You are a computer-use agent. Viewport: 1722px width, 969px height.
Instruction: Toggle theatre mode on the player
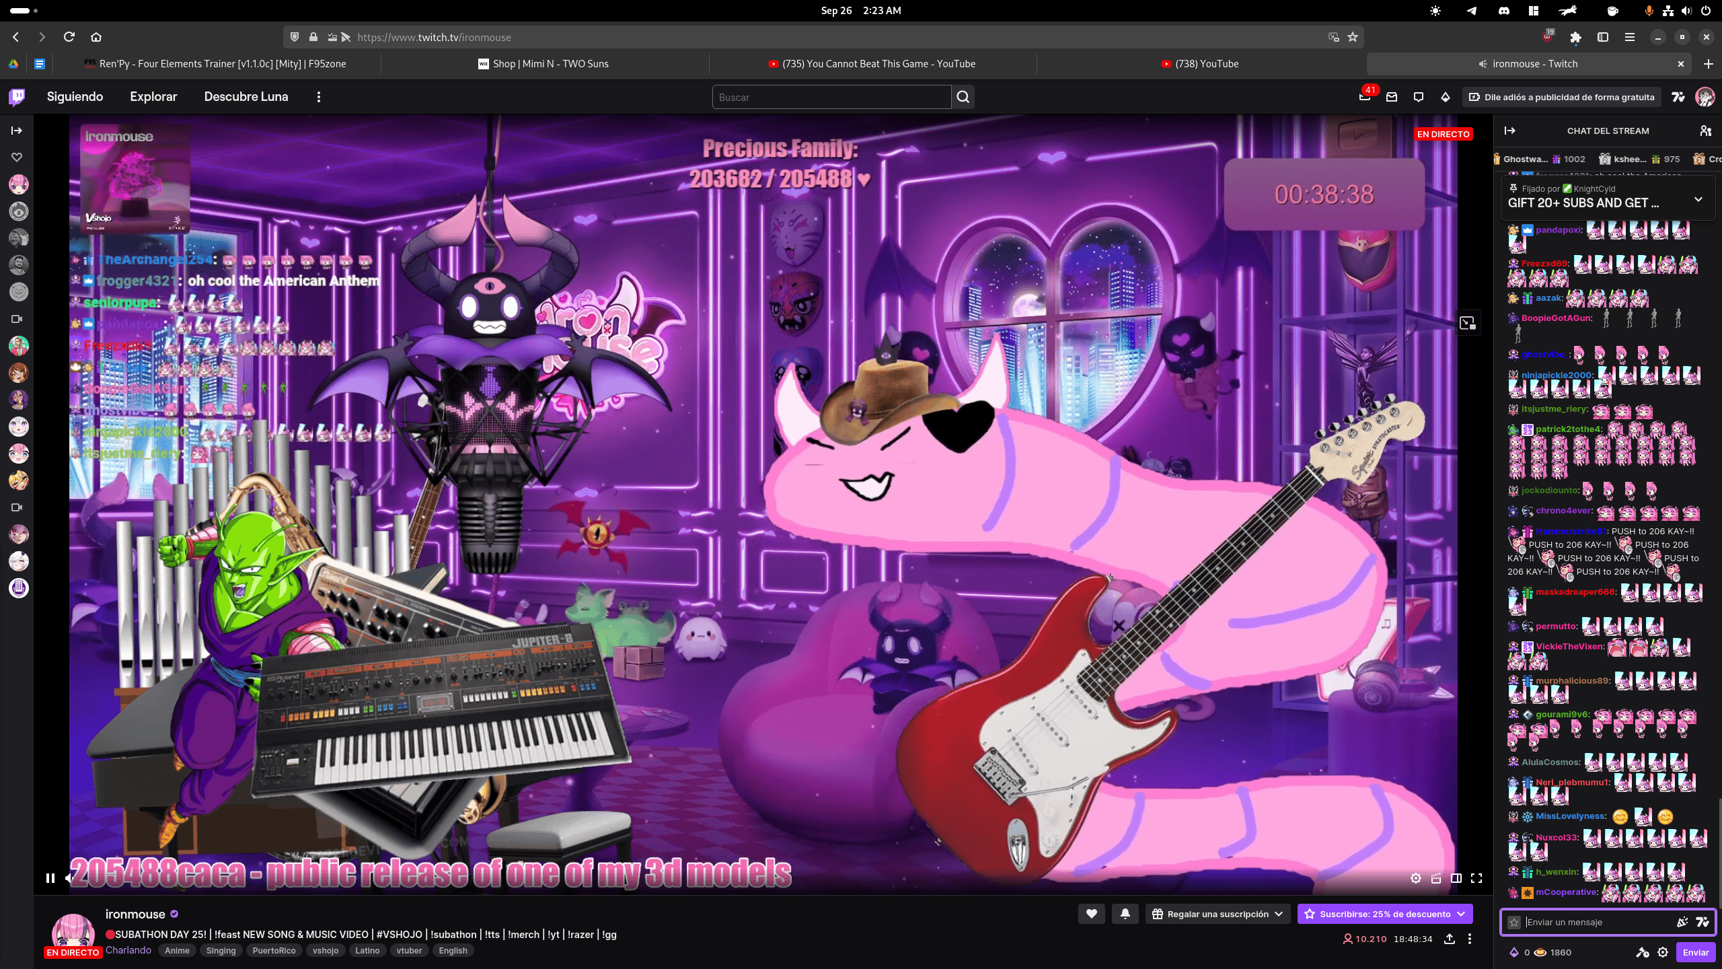pyautogui.click(x=1456, y=878)
